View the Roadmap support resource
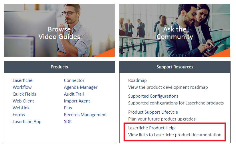Image resolution: width=236 pixels, height=150 pixels. click(137, 80)
